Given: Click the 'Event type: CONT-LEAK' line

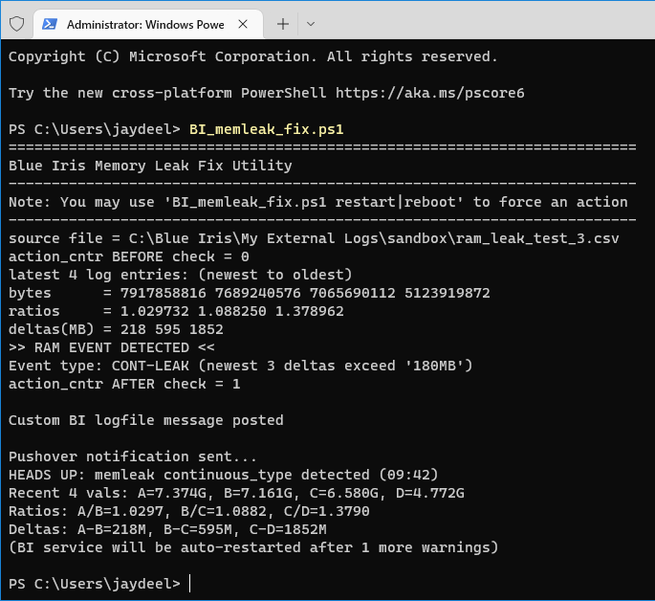Looking at the screenshot, I should tap(240, 366).
